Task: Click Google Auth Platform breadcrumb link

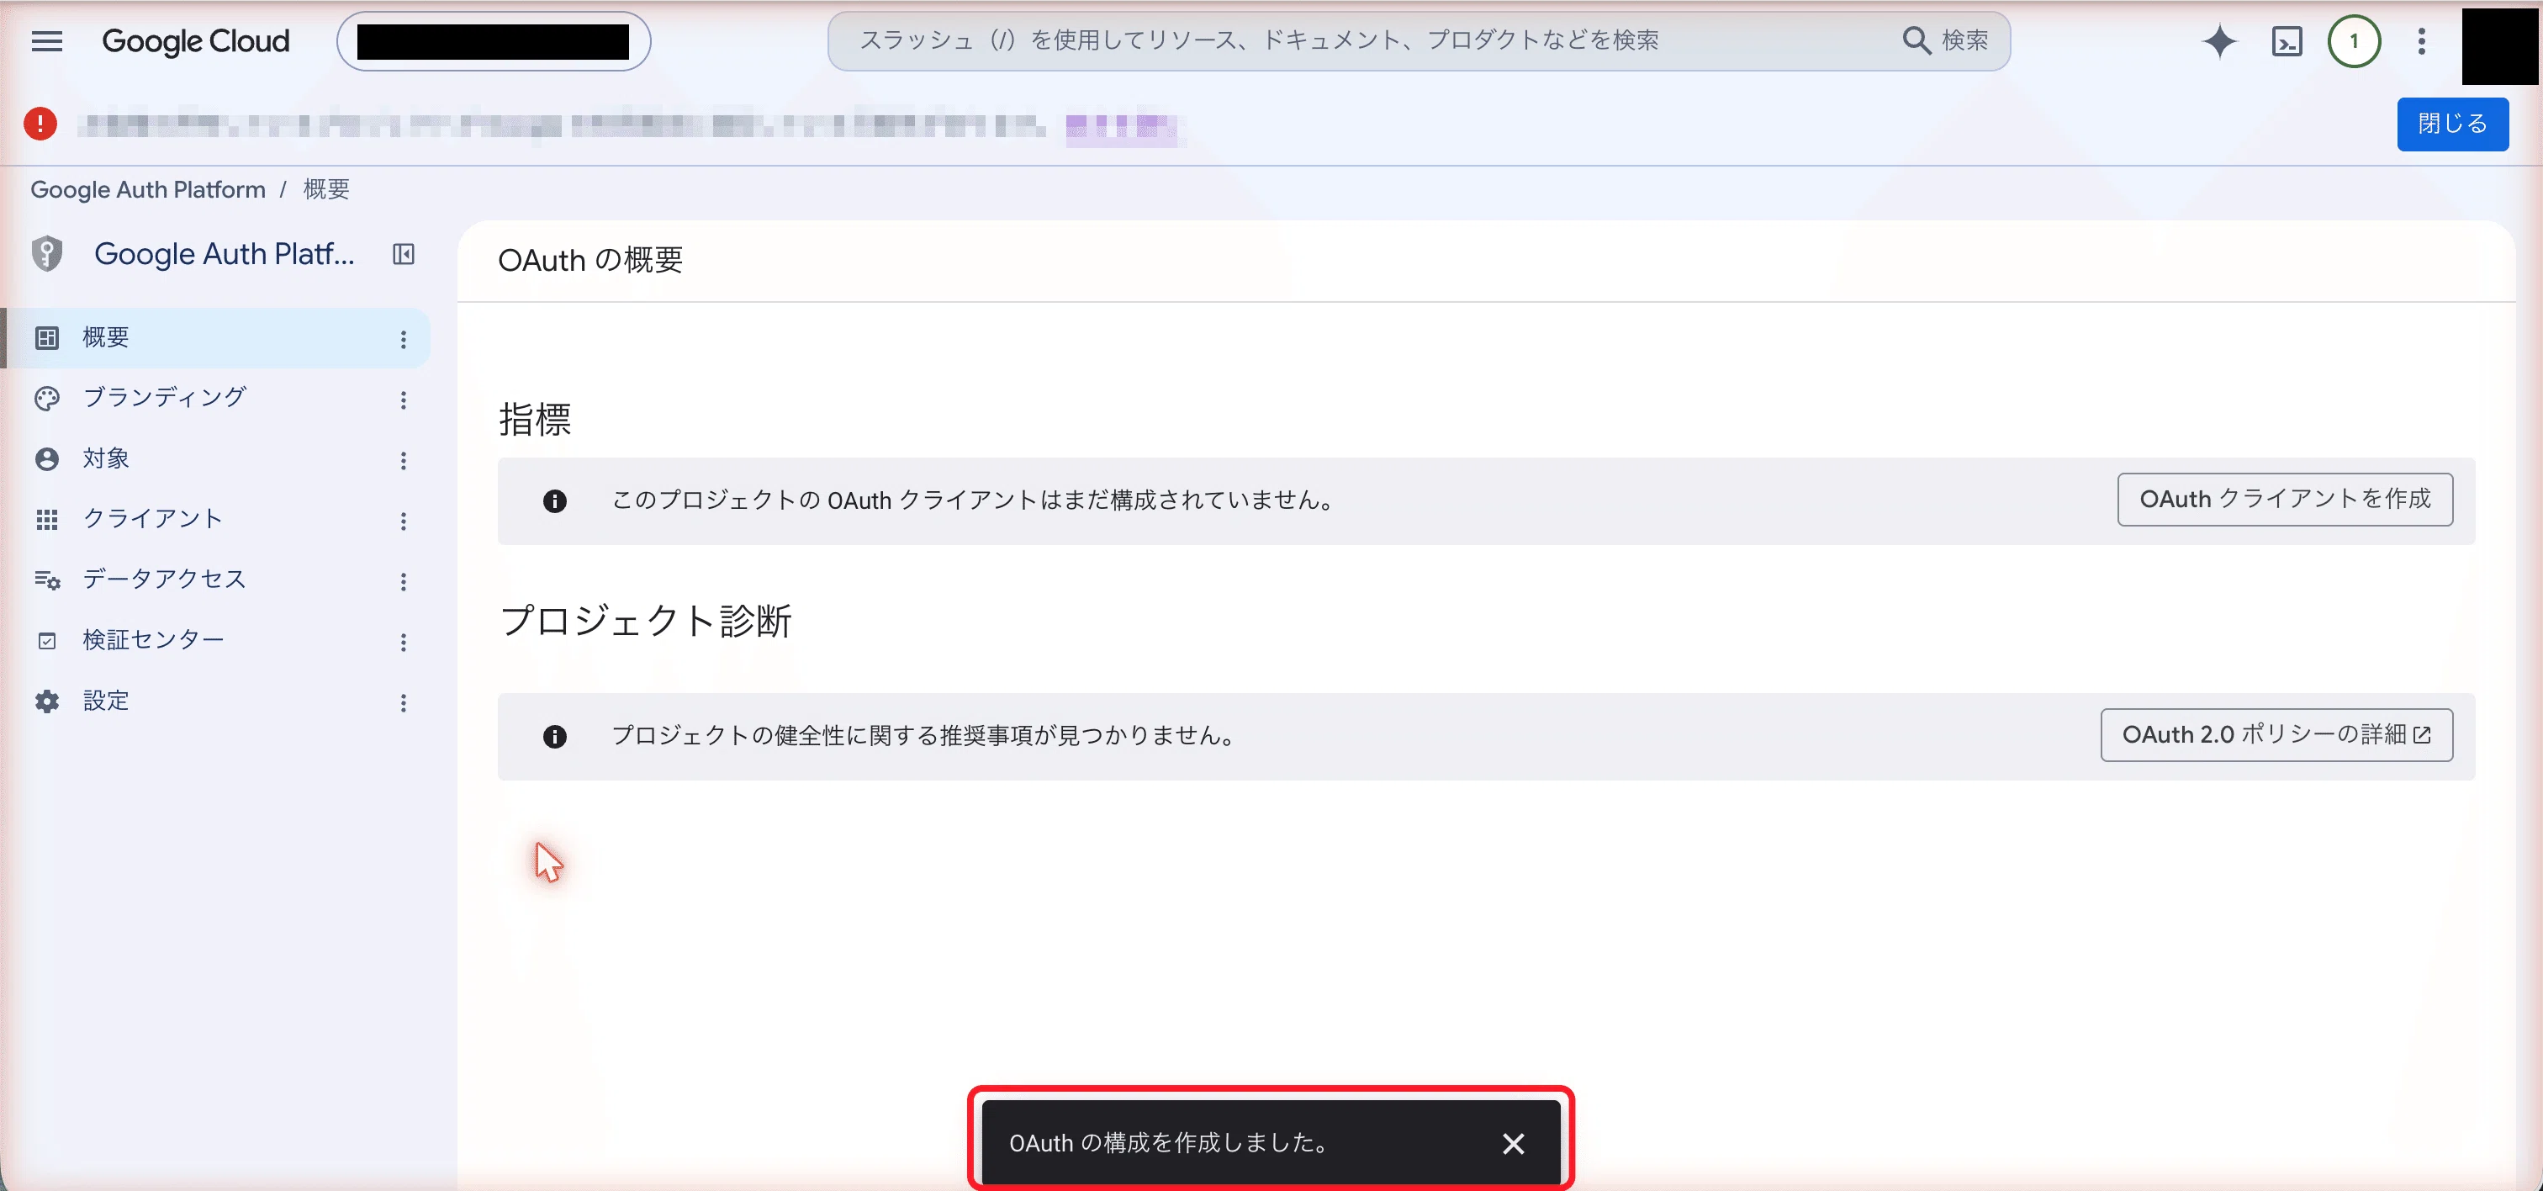Action: (148, 189)
